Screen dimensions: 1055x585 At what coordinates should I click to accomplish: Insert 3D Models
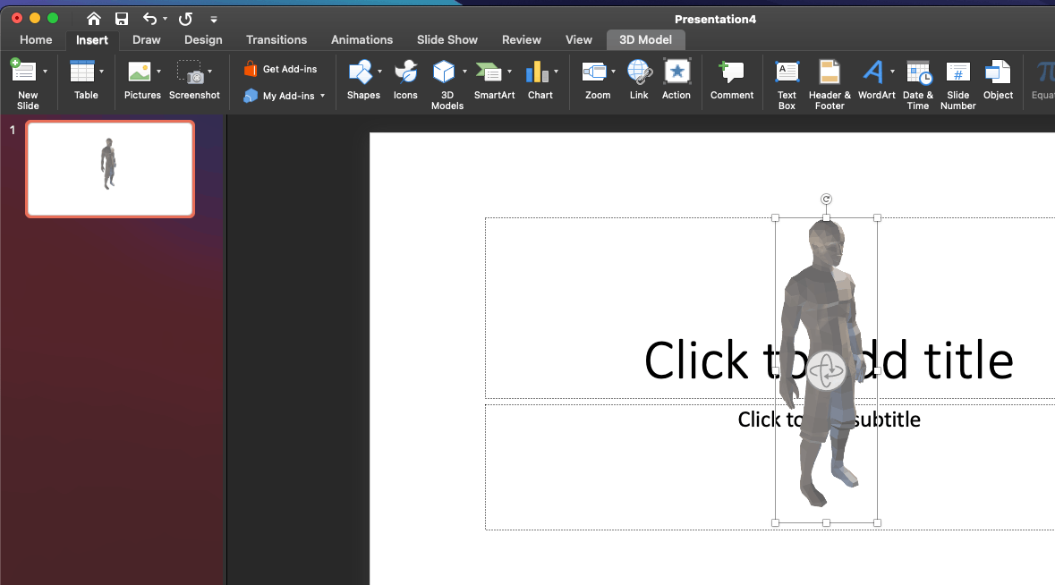[444, 72]
